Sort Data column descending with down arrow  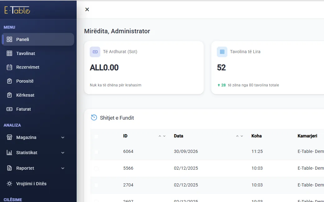tap(242, 136)
